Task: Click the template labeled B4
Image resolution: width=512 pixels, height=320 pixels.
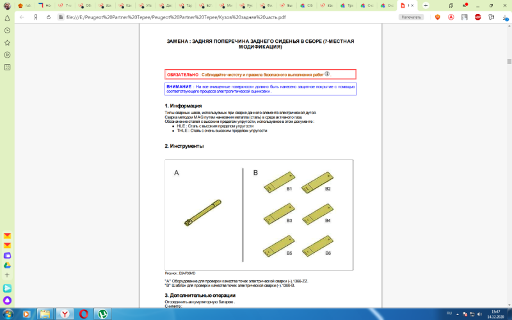Action: 317,214
